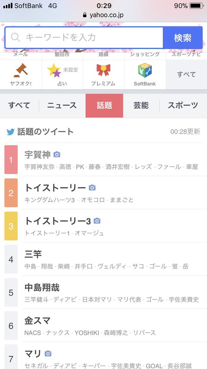Tap the search magnifier icon
The image size is (207, 369).
click(x=16, y=38)
